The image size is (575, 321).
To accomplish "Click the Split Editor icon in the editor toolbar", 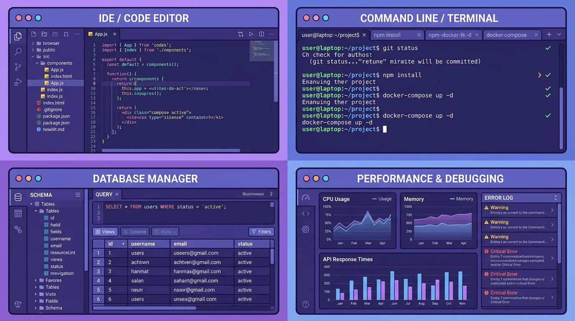I will [x=262, y=34].
